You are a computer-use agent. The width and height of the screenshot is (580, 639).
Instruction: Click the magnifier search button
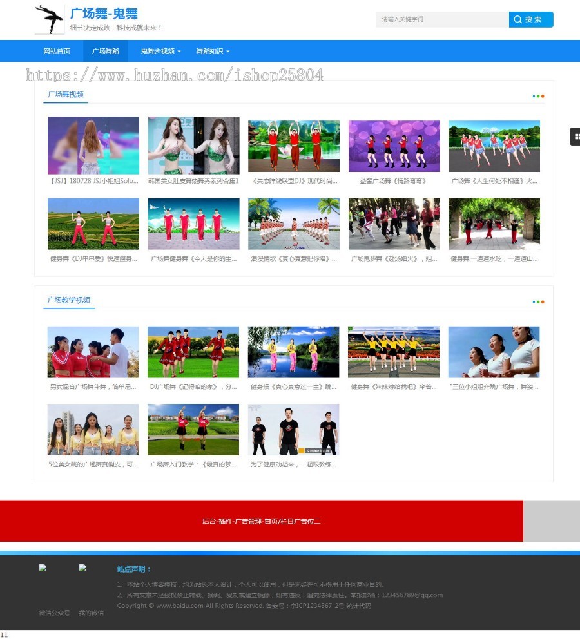click(x=530, y=19)
